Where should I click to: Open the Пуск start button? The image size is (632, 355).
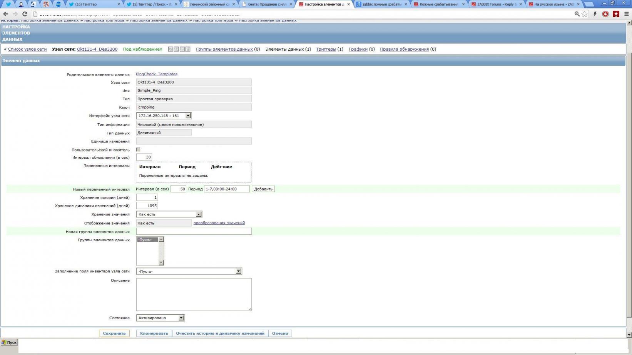tap(9, 342)
